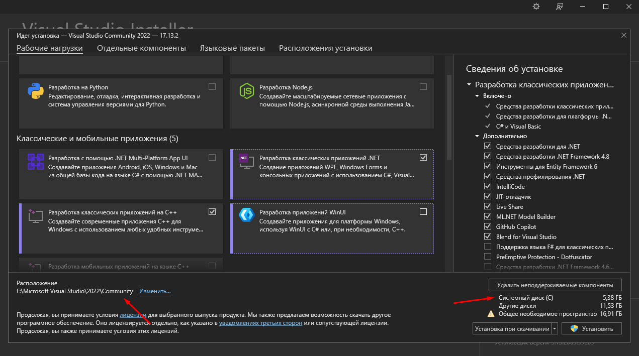
Task: Uncheck the IntelliCode component
Action: (487, 186)
